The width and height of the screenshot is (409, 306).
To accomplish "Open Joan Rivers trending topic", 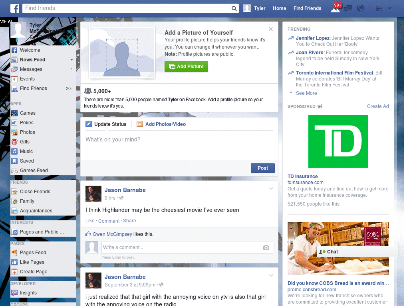I will (310, 53).
